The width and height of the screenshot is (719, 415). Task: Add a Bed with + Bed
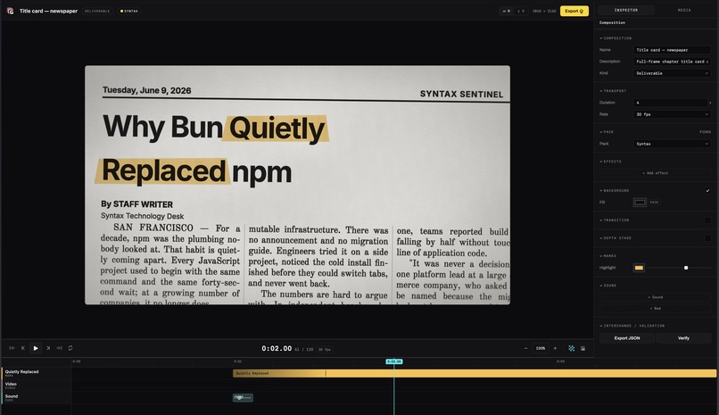[x=656, y=309]
